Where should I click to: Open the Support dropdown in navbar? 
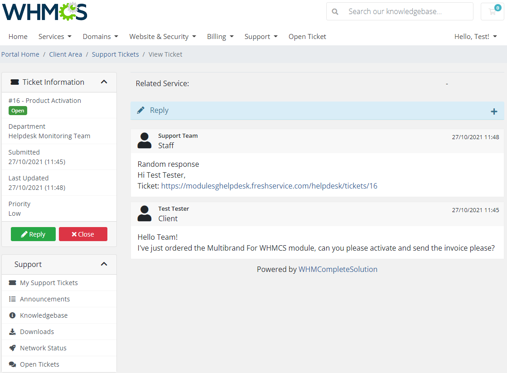pyautogui.click(x=261, y=37)
